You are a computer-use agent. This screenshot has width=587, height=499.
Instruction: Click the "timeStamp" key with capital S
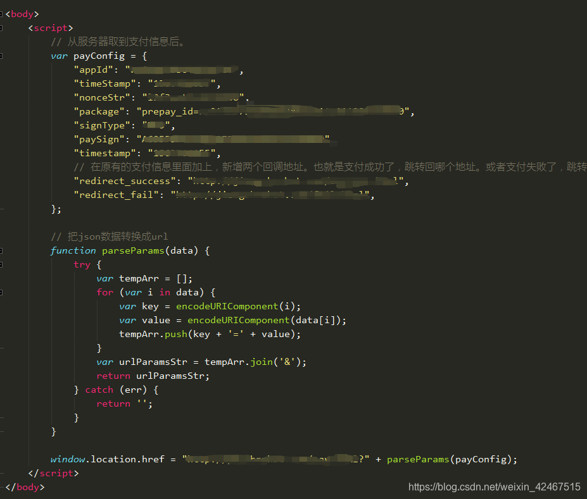coord(105,83)
